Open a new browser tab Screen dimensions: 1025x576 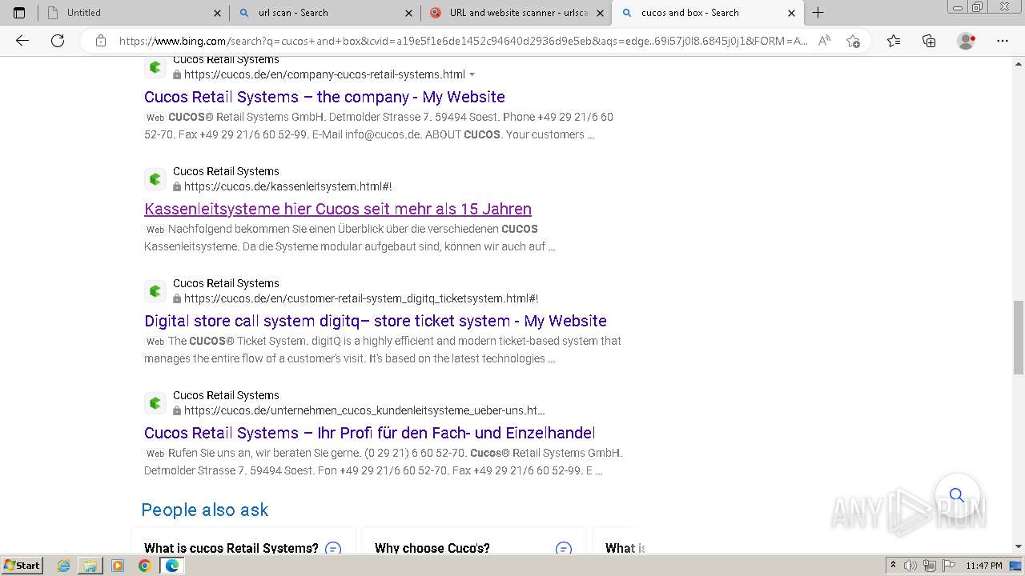818,13
